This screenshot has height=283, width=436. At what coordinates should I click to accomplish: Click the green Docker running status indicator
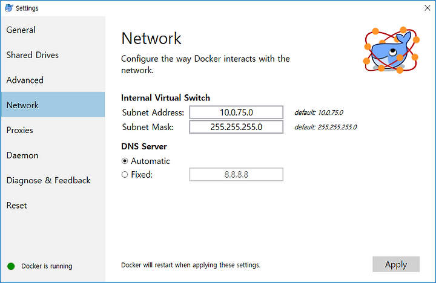pos(11,266)
